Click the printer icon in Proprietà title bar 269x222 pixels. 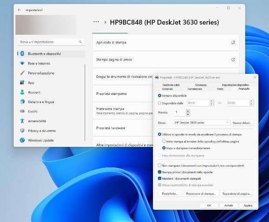(157, 77)
